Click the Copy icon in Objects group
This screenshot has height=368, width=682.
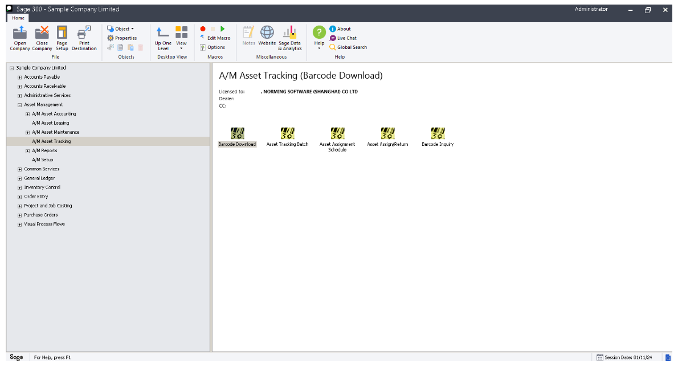click(120, 47)
